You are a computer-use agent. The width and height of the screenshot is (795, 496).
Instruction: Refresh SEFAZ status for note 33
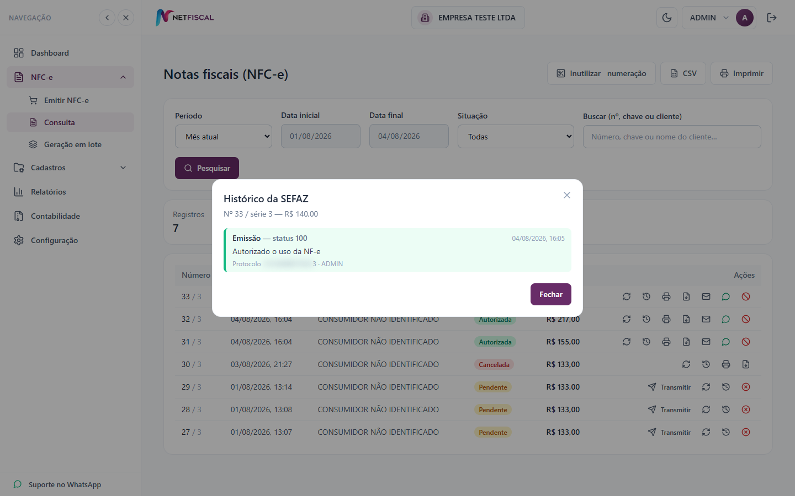[627, 296]
